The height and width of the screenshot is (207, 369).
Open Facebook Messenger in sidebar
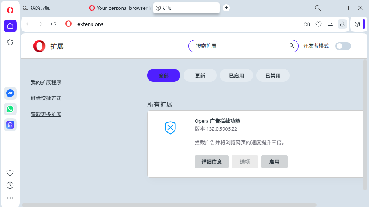pos(10,93)
